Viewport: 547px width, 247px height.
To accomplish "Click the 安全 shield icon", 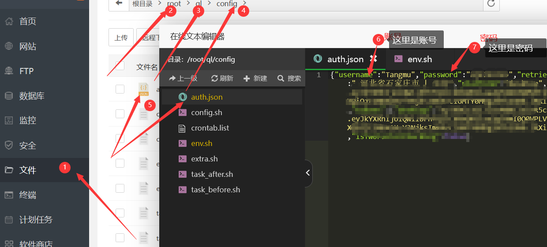I will tap(9, 145).
